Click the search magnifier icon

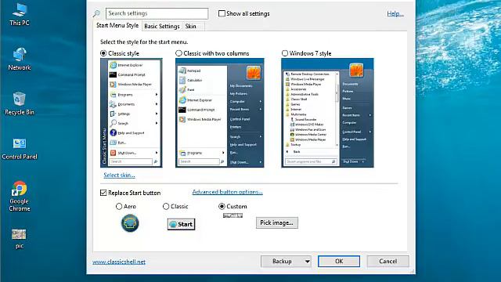click(x=96, y=14)
